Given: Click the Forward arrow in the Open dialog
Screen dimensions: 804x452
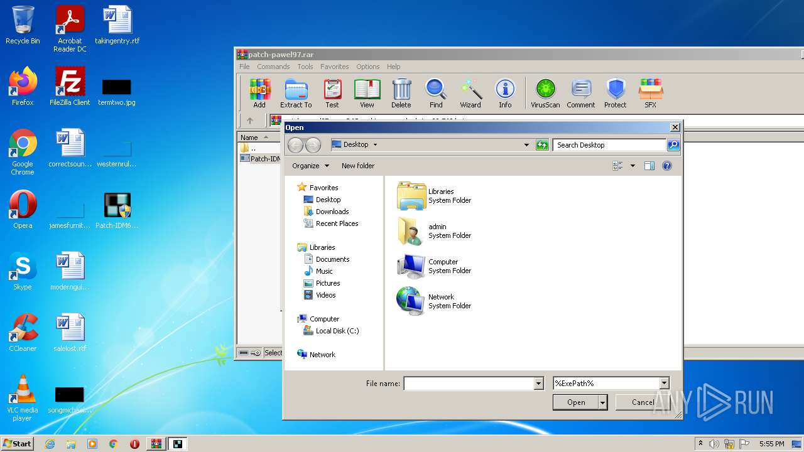Looking at the screenshot, I should [313, 145].
